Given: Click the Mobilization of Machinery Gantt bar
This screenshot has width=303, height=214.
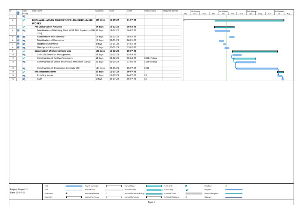Looking at the screenshot, I should pyautogui.click(x=232, y=37).
